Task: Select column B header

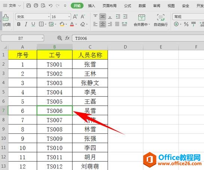Action: tap(55, 47)
